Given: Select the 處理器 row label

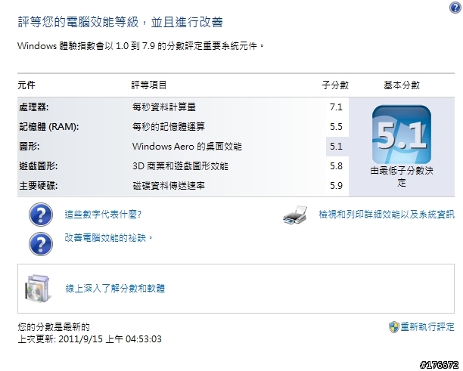Looking at the screenshot, I should coord(33,107).
